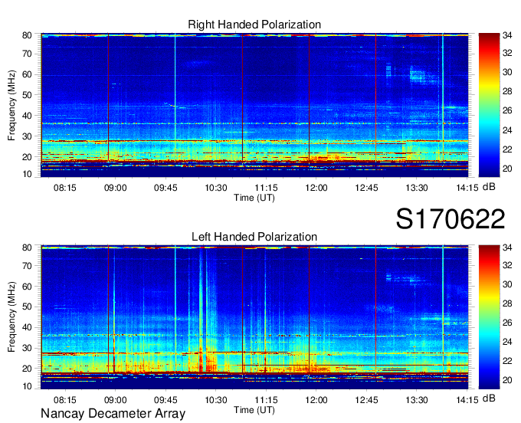
Task: Click the 13:30 tick under Left Handed plot
Action: [417, 400]
